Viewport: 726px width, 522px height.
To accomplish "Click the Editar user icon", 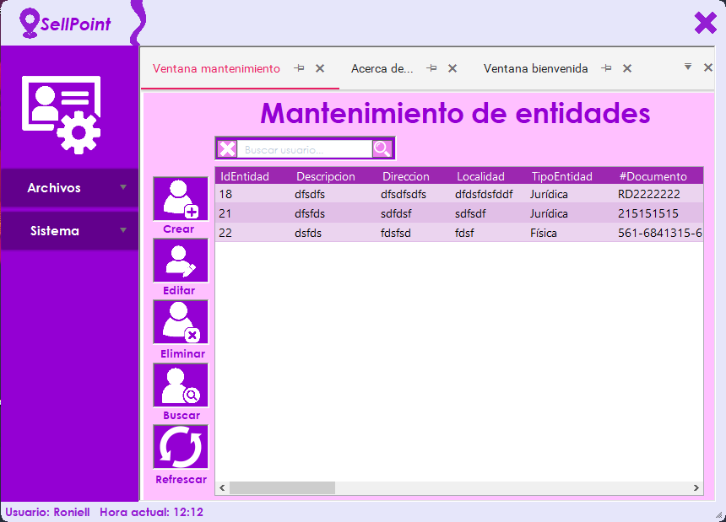I will pyautogui.click(x=181, y=261).
